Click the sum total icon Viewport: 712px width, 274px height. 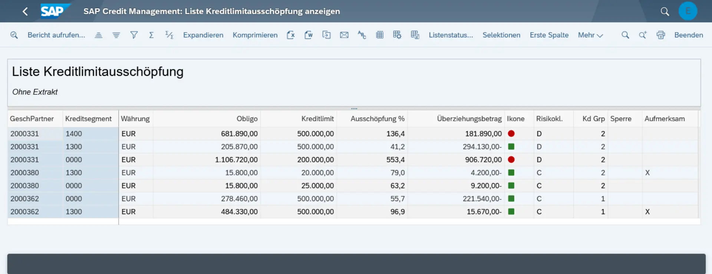151,35
